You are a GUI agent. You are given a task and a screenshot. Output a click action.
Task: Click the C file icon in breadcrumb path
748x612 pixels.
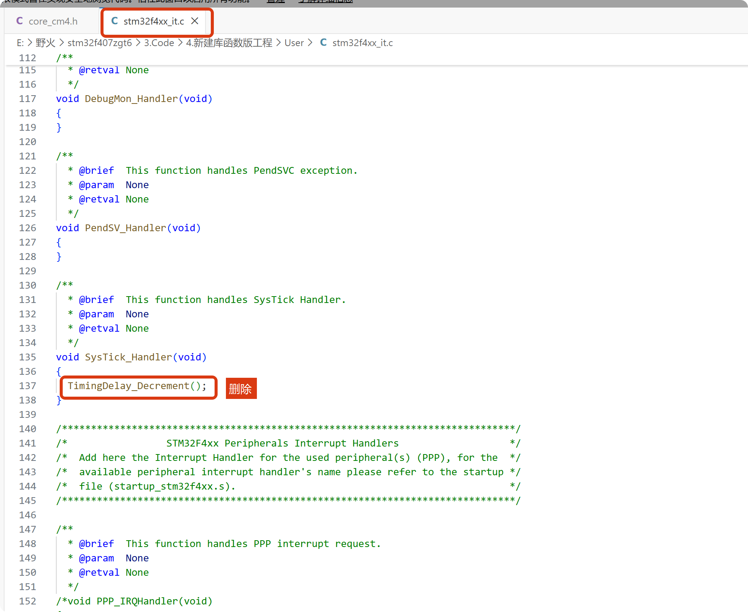point(323,43)
